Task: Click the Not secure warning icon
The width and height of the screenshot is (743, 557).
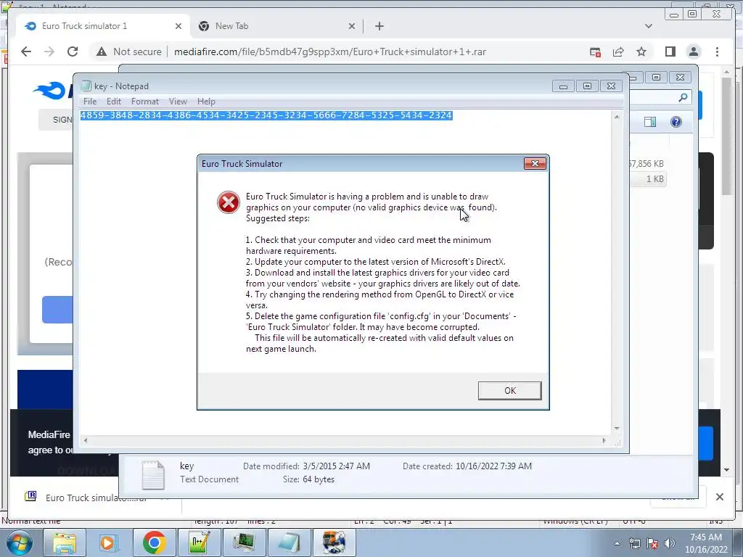Action: pyautogui.click(x=102, y=51)
